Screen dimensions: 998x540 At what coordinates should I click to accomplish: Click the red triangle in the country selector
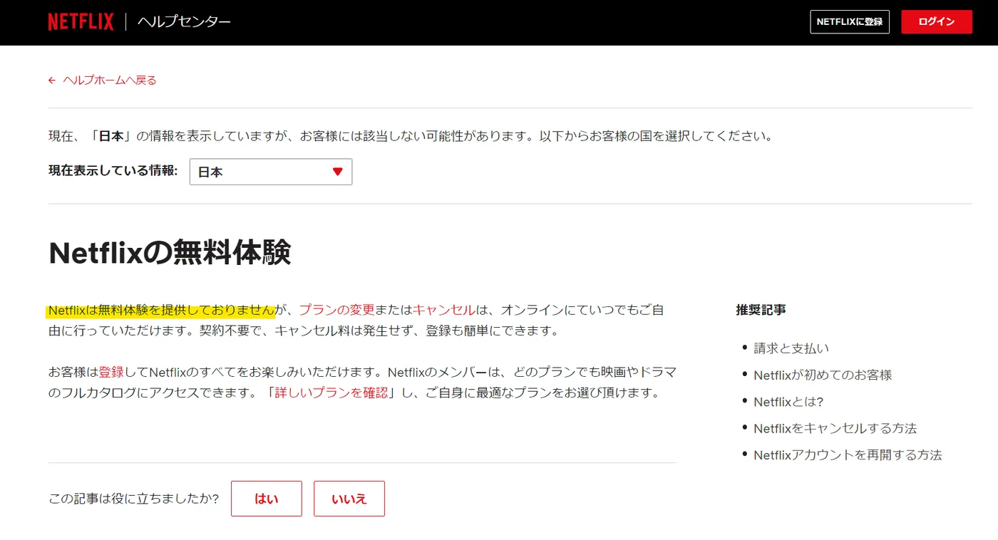point(338,172)
